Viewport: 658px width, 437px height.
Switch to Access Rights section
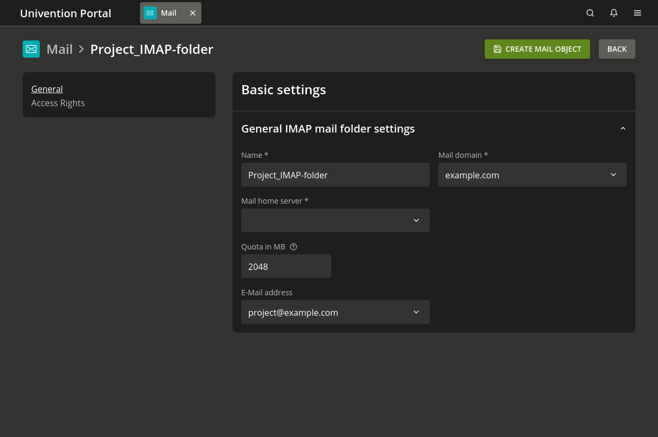coord(58,103)
